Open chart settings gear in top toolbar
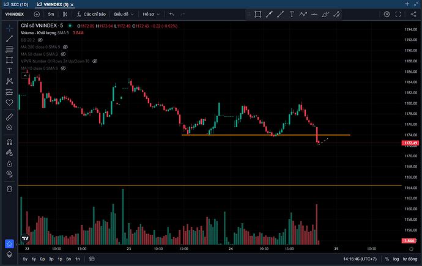The height and width of the screenshot is (266, 422). coord(387,14)
